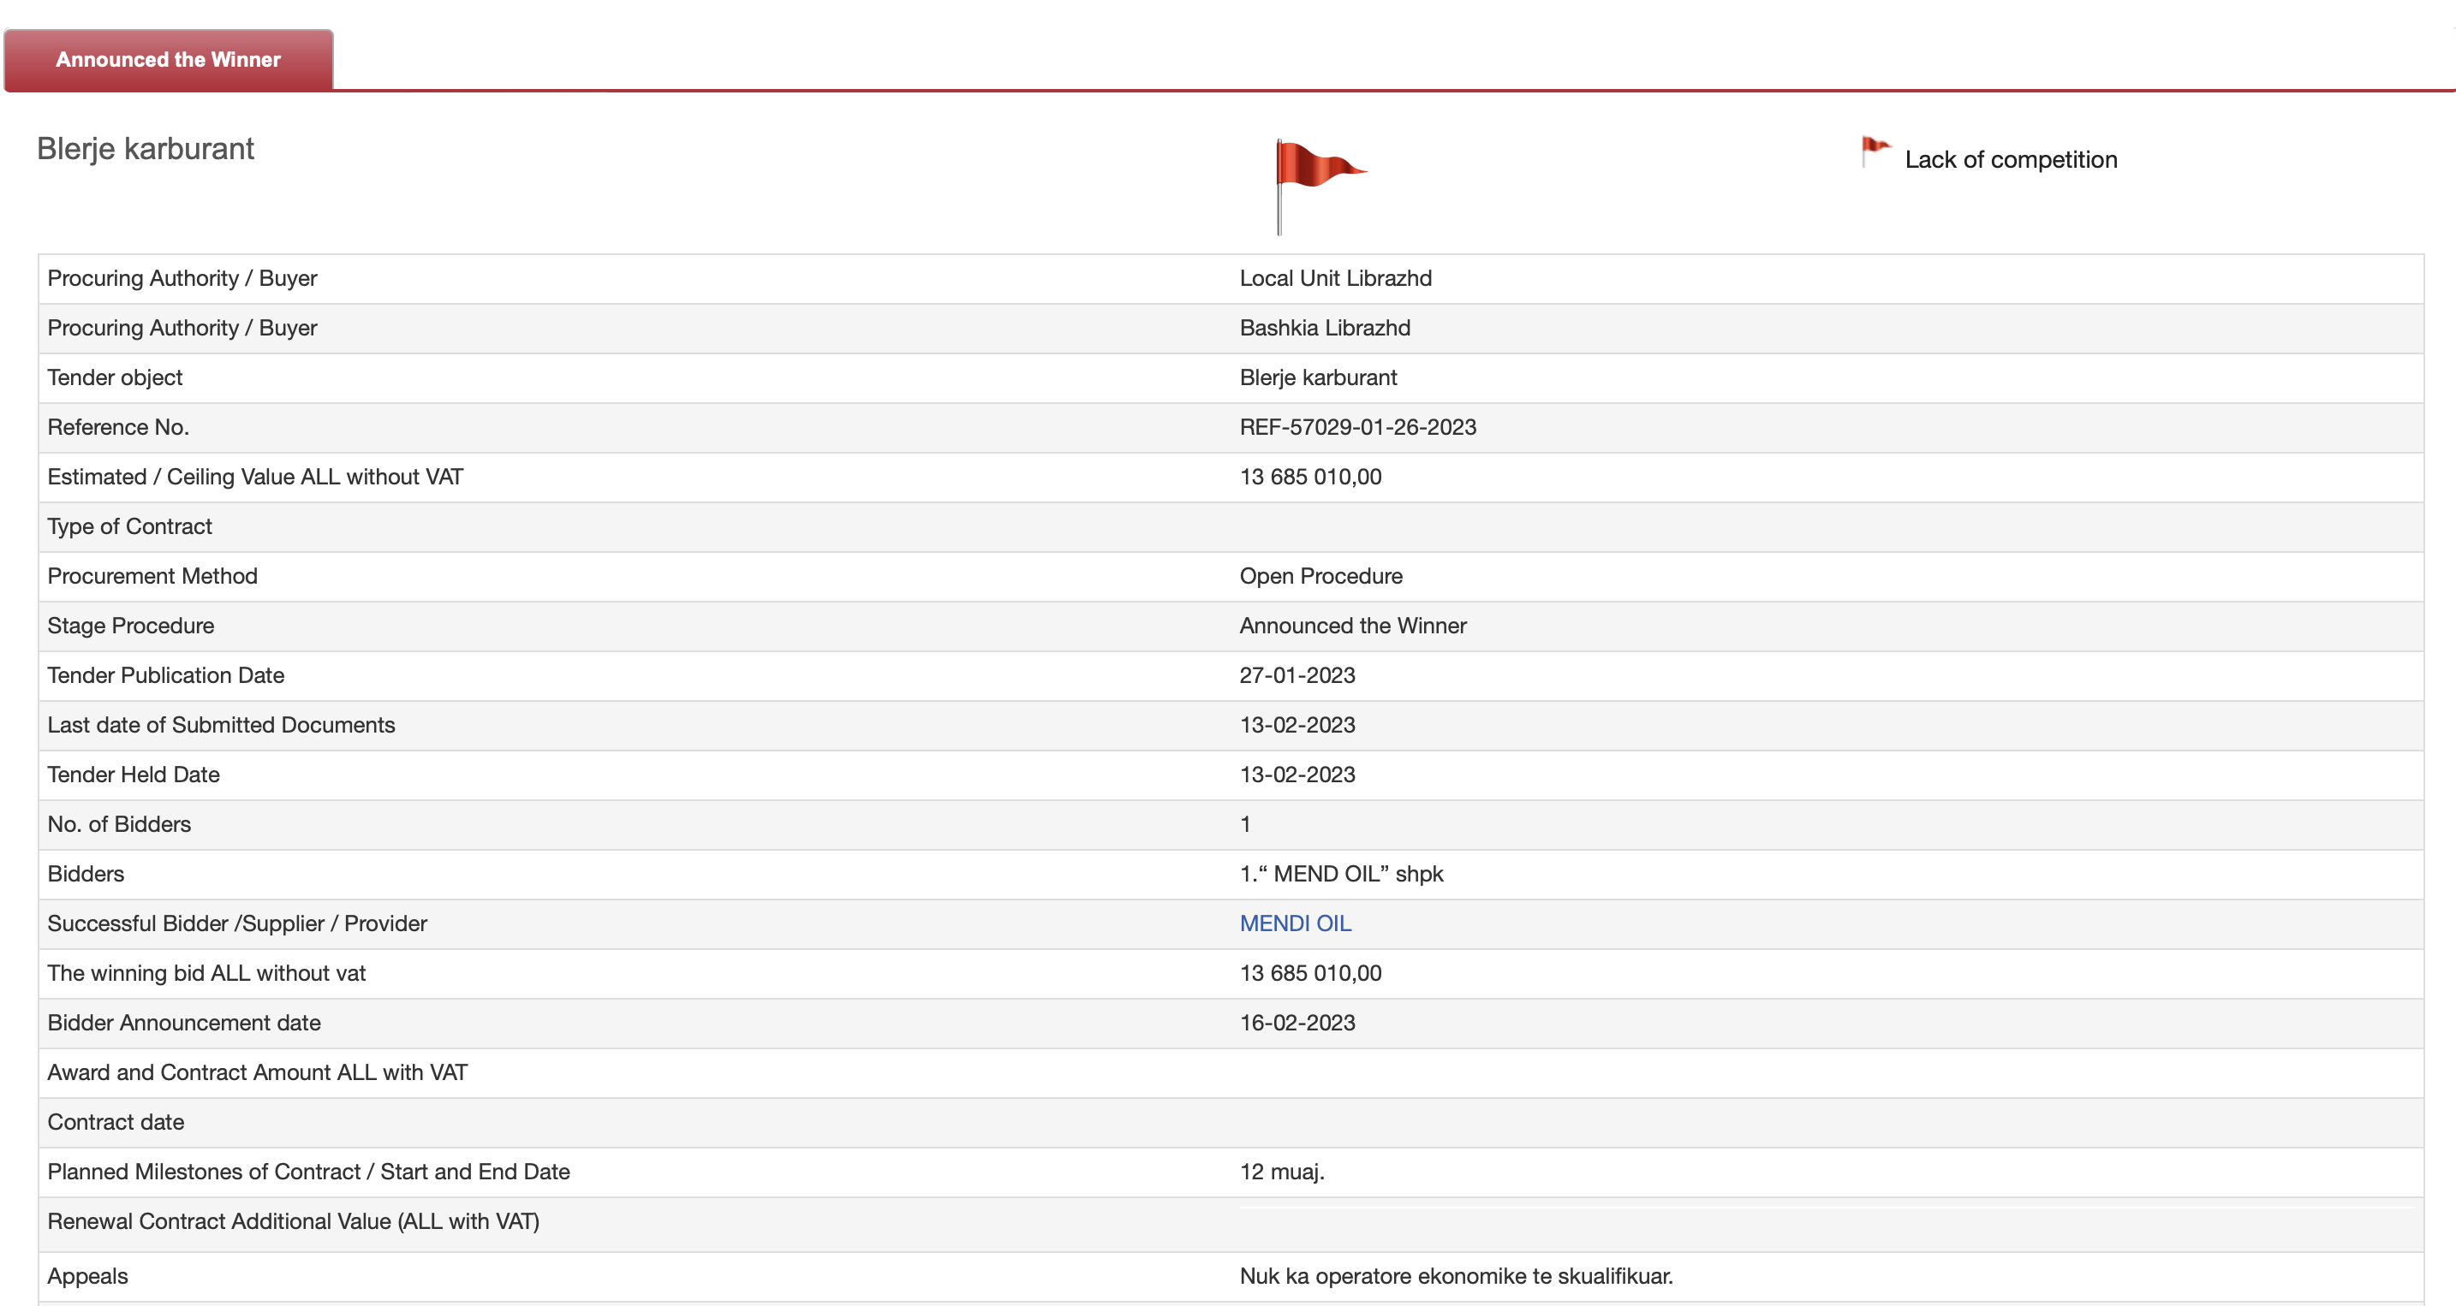This screenshot has height=1306, width=2456.
Task: Click the Stage Procedure label
Action: click(x=131, y=625)
